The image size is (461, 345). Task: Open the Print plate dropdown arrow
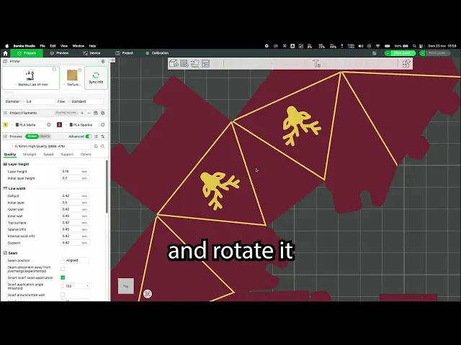click(x=423, y=53)
